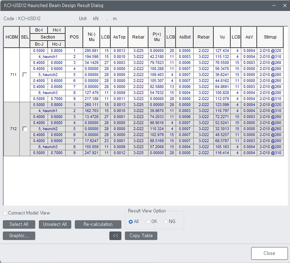Click N(-) Mu value 217.188
Viewport: 290px width, 263px height.
point(91,99)
